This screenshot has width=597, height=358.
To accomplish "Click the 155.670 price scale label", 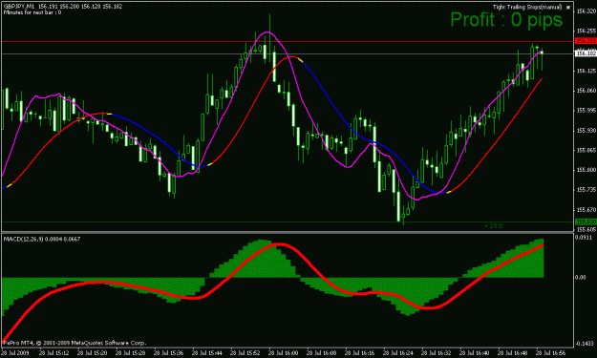I will (x=586, y=210).
